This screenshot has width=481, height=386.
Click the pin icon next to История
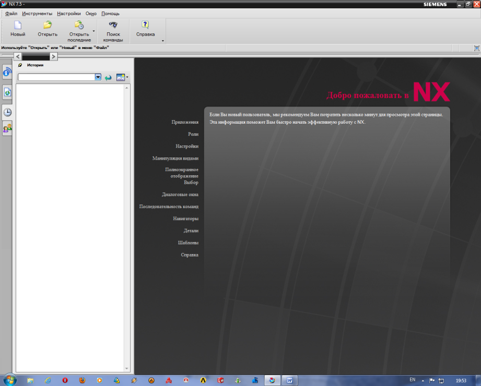(x=20, y=65)
